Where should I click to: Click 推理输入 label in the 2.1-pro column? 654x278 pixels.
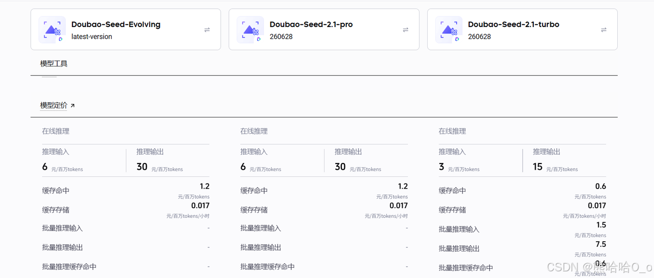coord(254,152)
